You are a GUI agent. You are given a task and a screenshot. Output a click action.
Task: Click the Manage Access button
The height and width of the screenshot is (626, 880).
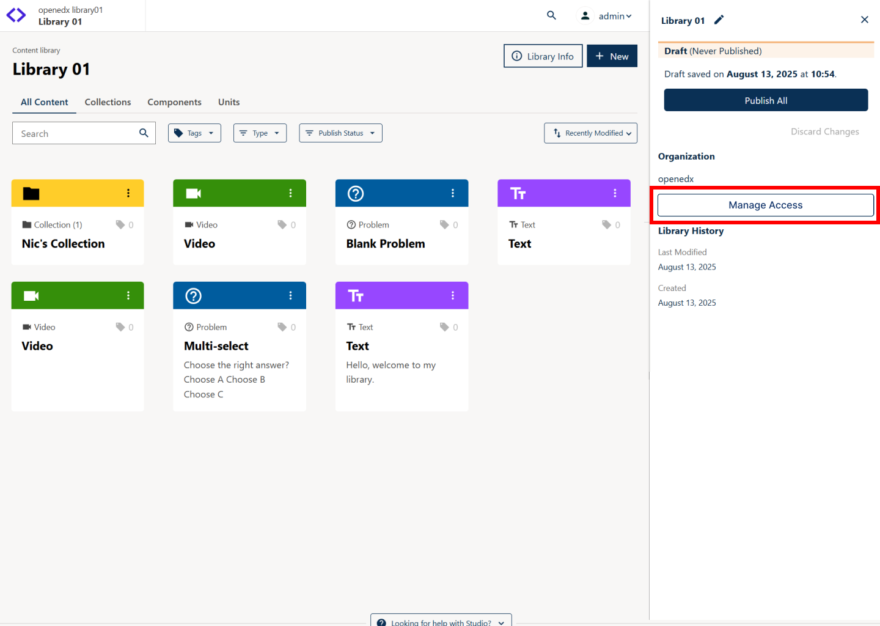pyautogui.click(x=765, y=205)
